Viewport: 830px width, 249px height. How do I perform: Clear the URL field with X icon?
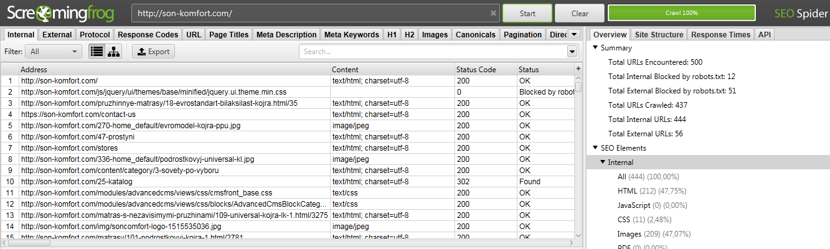493,13
